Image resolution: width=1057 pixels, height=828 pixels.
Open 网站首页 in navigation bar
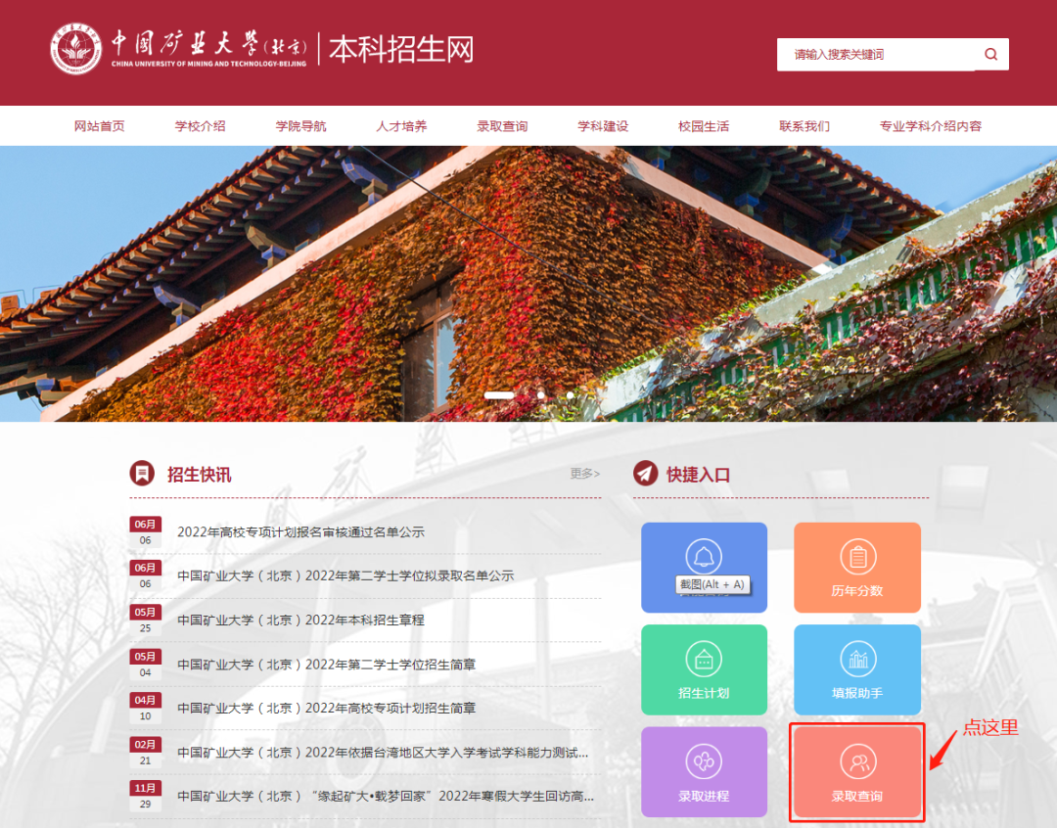click(x=100, y=126)
